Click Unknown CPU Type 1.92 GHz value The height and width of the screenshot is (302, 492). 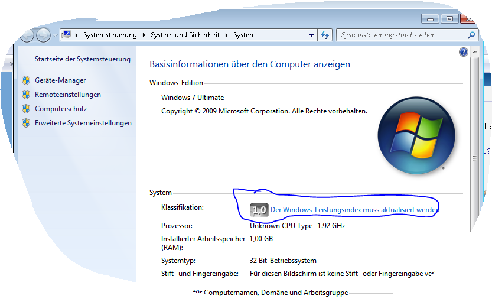point(298,226)
